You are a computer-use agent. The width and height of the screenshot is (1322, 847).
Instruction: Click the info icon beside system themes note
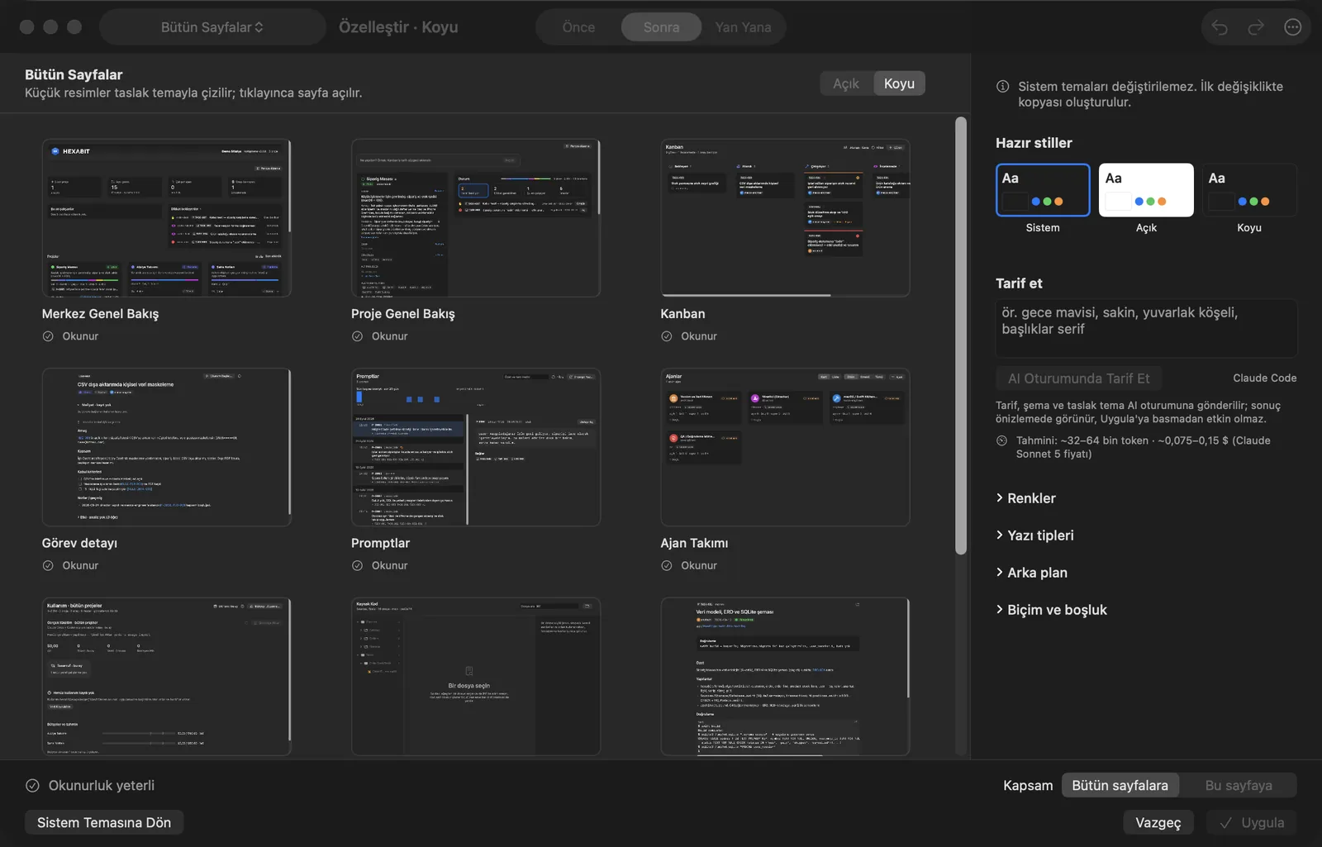1002,87
